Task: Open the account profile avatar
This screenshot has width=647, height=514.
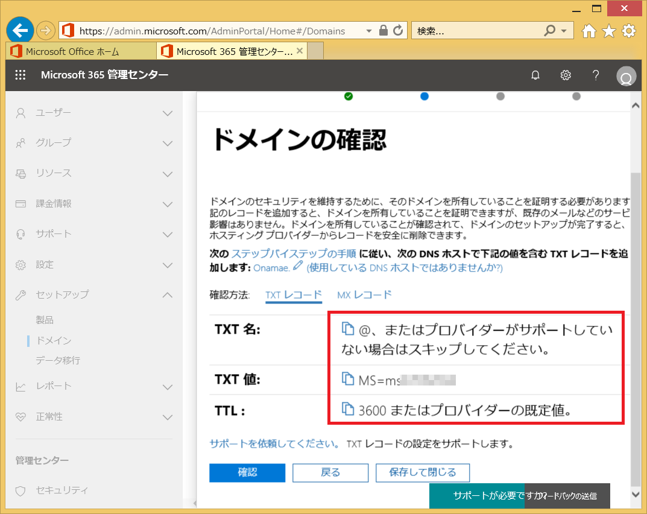Action: pyautogui.click(x=626, y=76)
